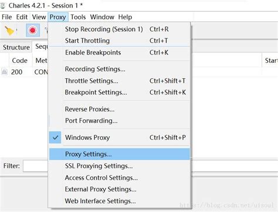The height and width of the screenshot is (212, 278).
Task: Click the Charles app icon in title bar
Action: click(x=3, y=5)
